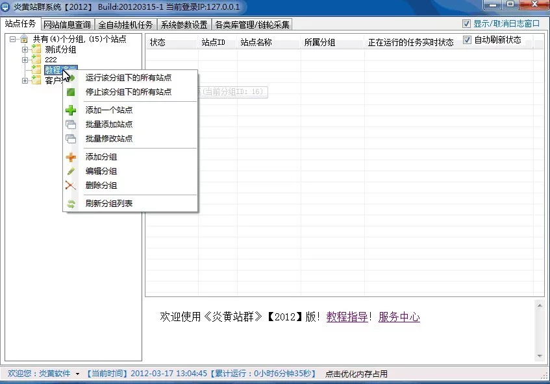The image size is (550, 384).
Task: Click the house icon at tree root
Action: (x=24, y=38)
